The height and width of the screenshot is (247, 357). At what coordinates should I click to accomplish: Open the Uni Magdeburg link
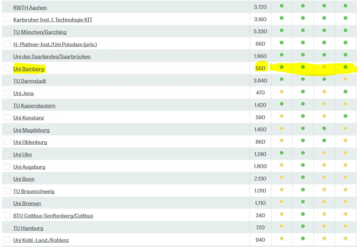pos(31,130)
